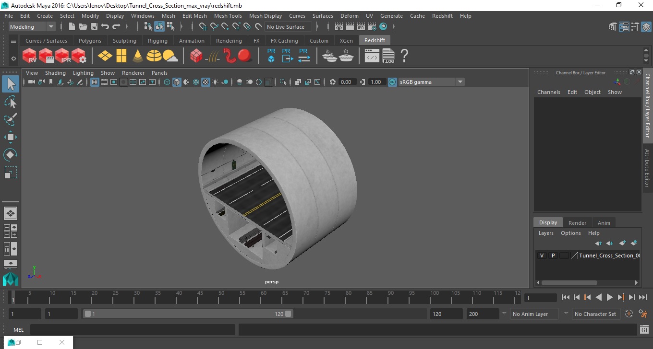The height and width of the screenshot is (349, 653).
Task: Expand the No Anim Layer dropdown arrow
Action: point(504,314)
